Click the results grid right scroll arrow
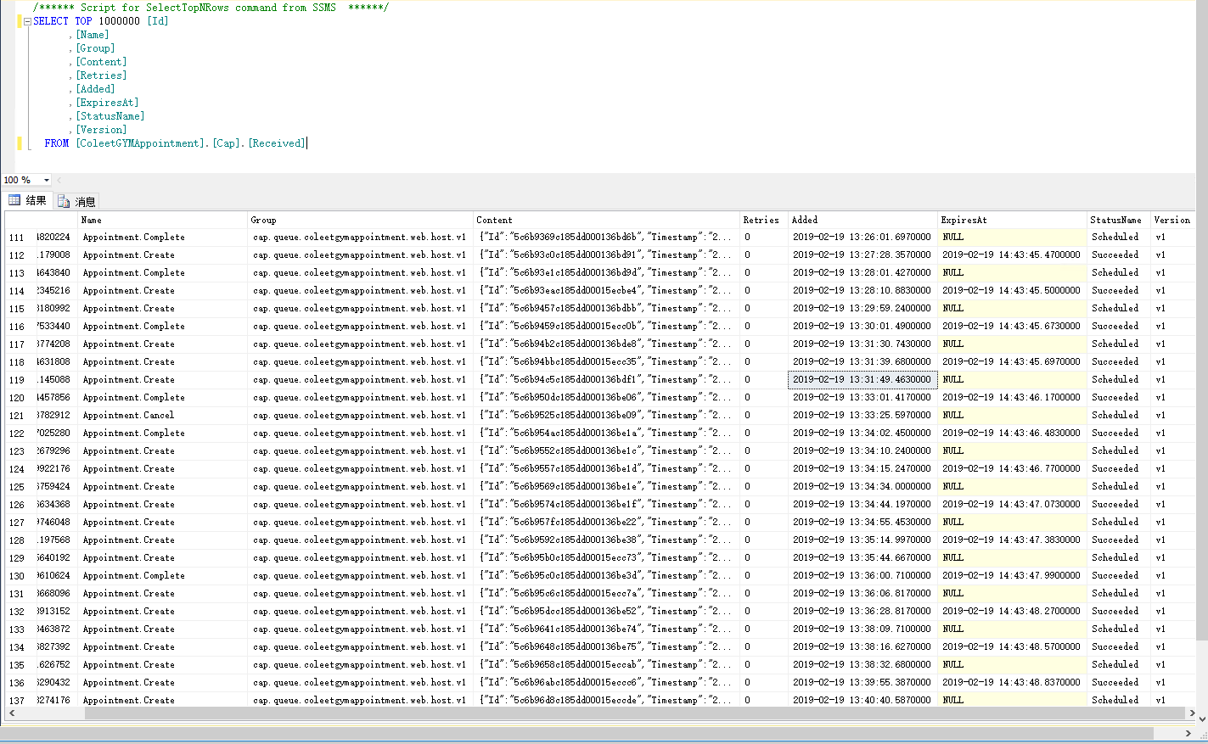This screenshot has height=744, width=1208. pos(1192,713)
